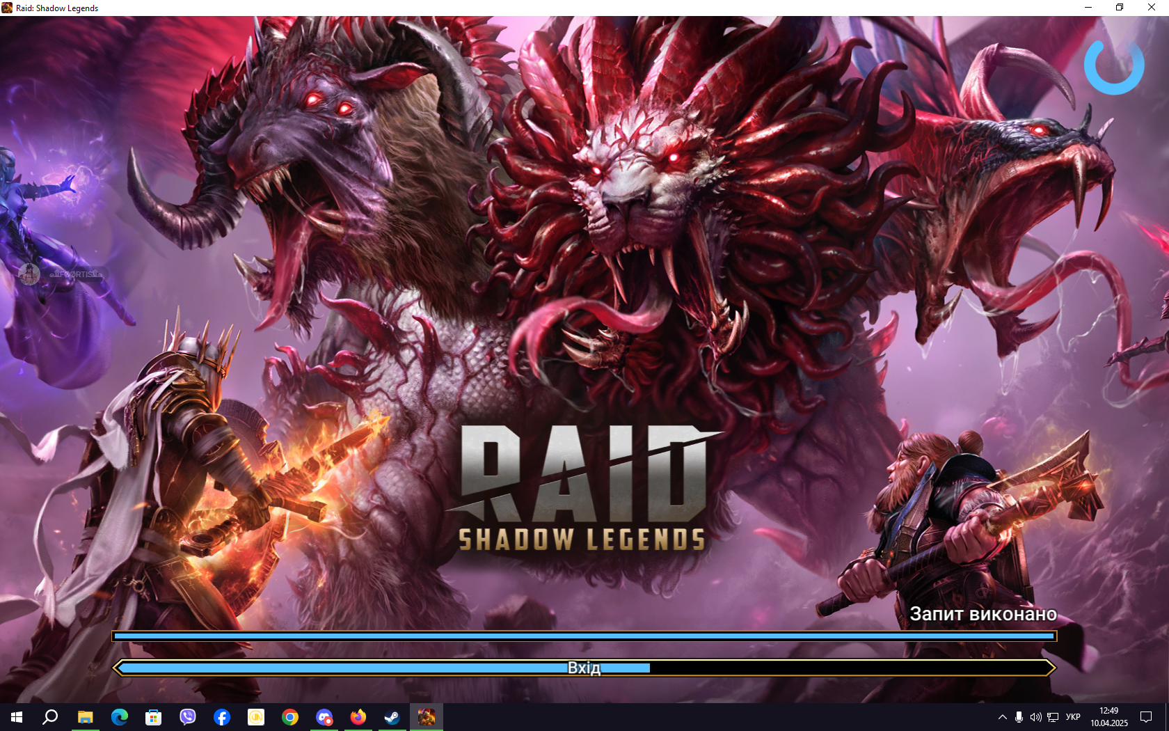The width and height of the screenshot is (1169, 731).
Task: Close the Raid: Shadow Legends window
Action: coord(1152,8)
